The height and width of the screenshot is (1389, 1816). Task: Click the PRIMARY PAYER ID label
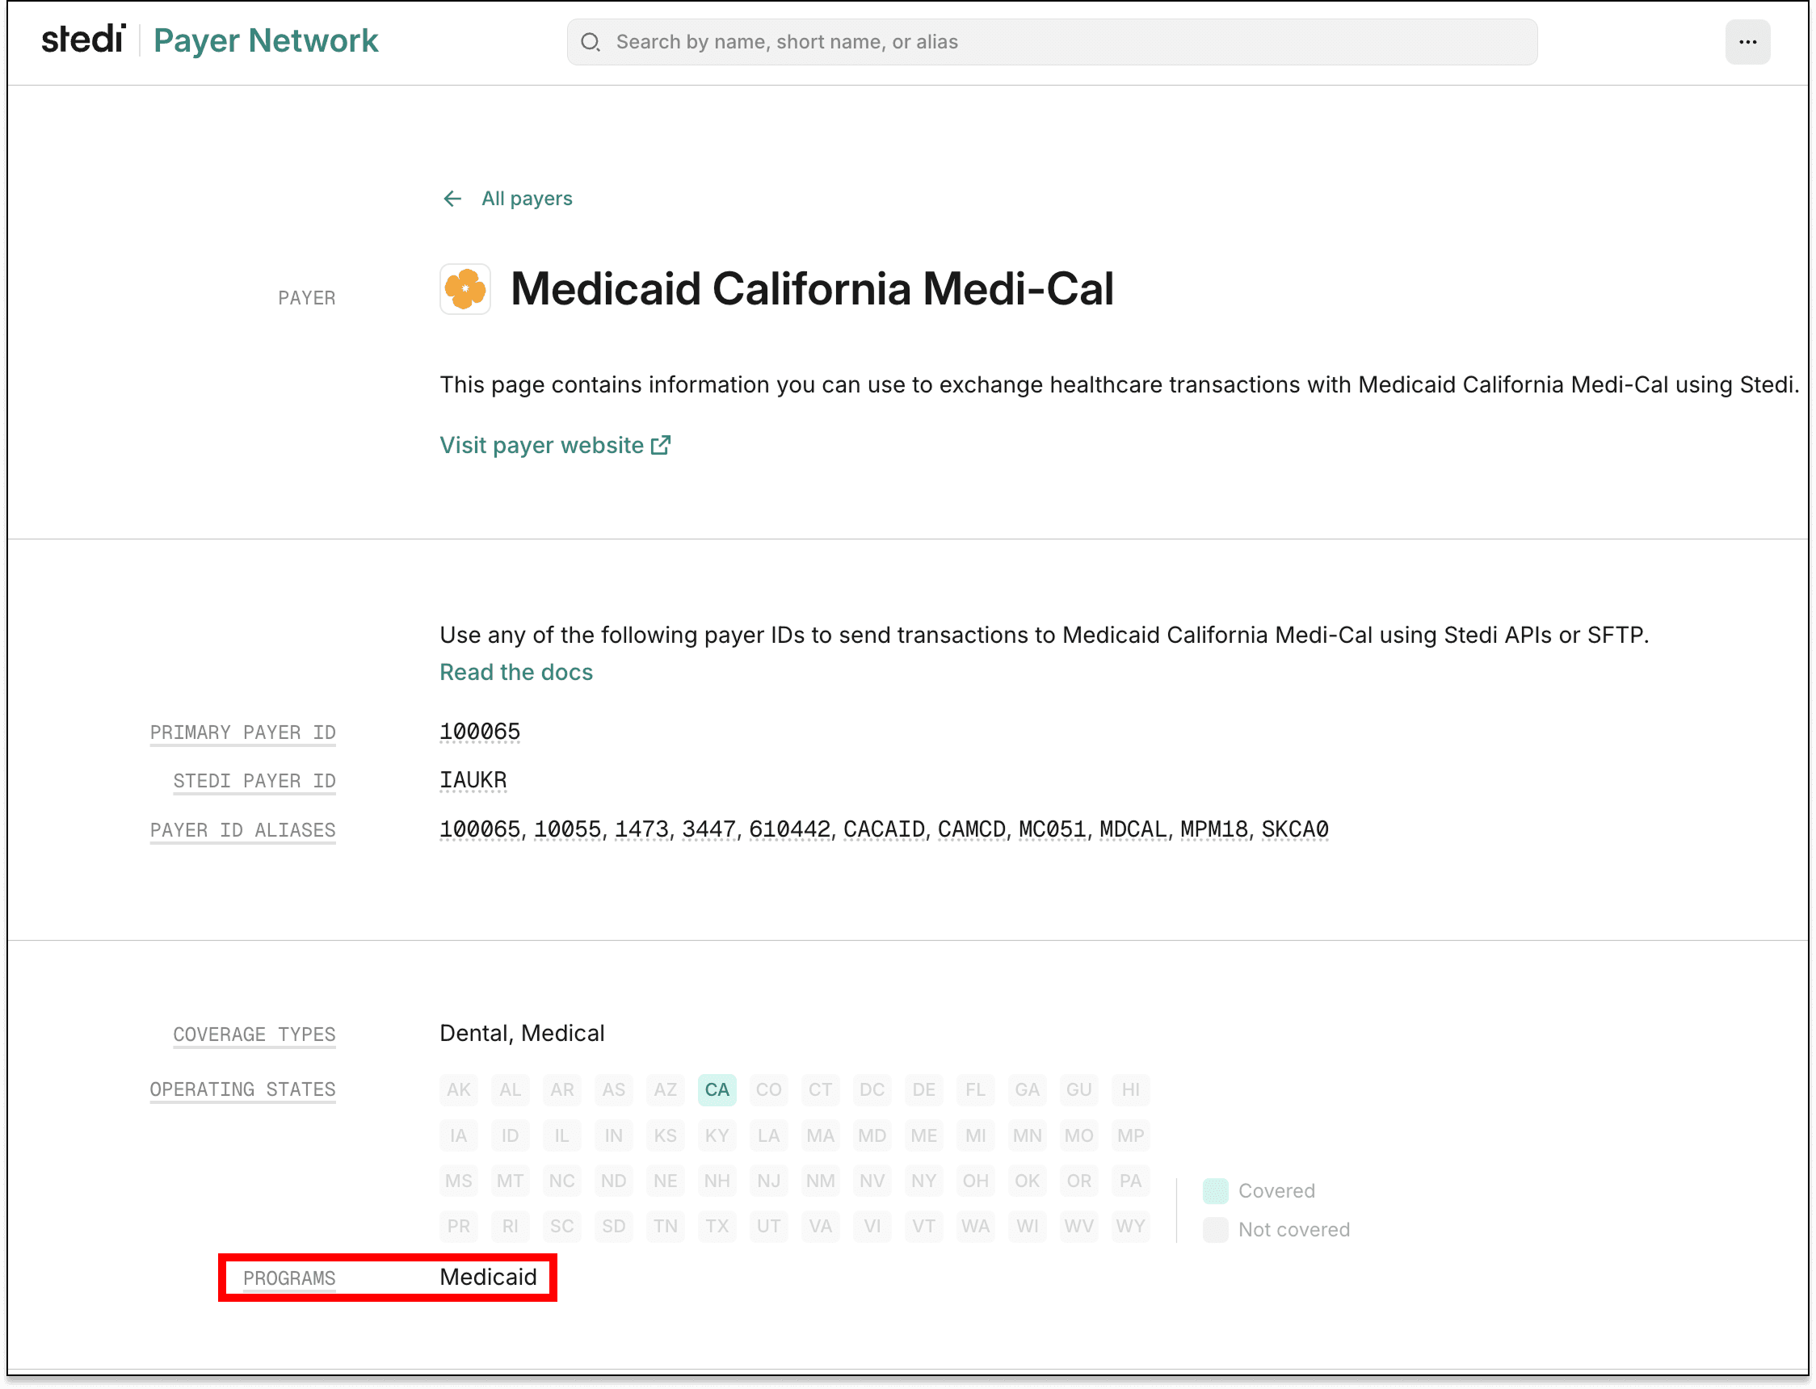point(242,732)
